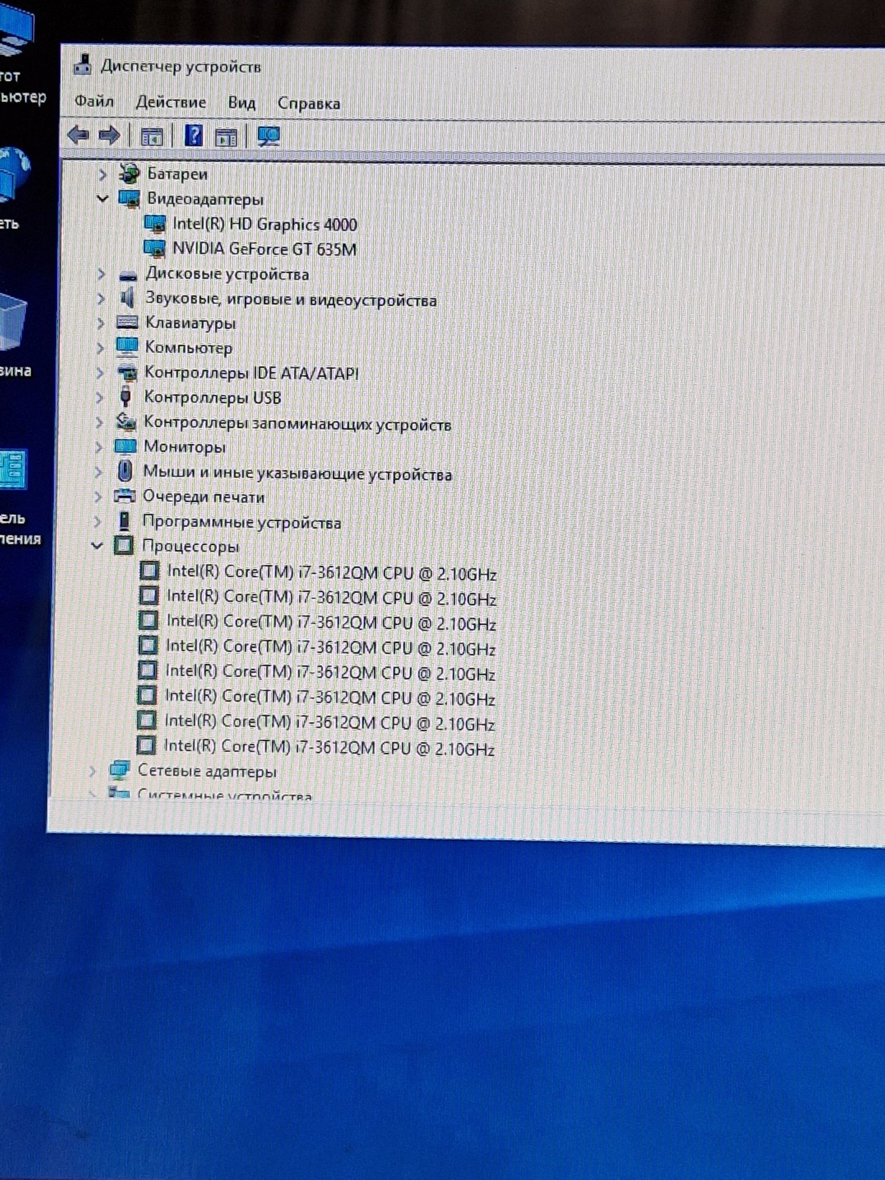Open the Действие menu

171,102
